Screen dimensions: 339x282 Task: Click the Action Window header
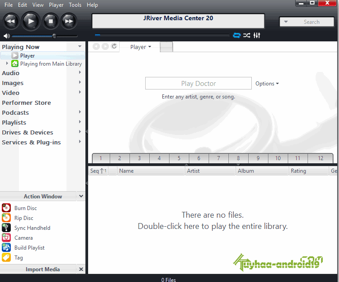coord(43,197)
